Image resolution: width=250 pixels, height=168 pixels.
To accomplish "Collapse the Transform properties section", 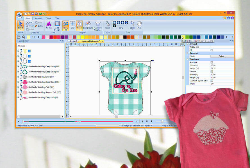I will coord(188,59).
